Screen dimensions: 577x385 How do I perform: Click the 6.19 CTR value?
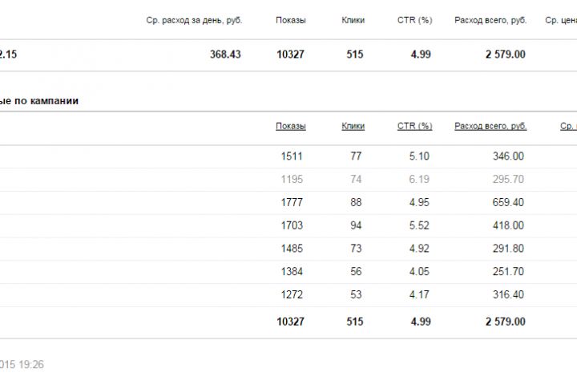tap(419, 180)
